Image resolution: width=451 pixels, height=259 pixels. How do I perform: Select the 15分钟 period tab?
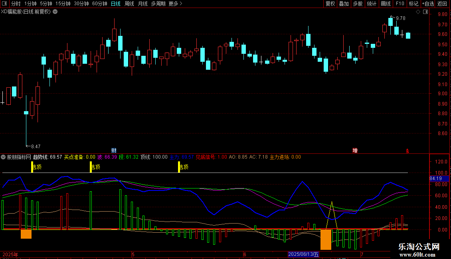pos(63,4)
